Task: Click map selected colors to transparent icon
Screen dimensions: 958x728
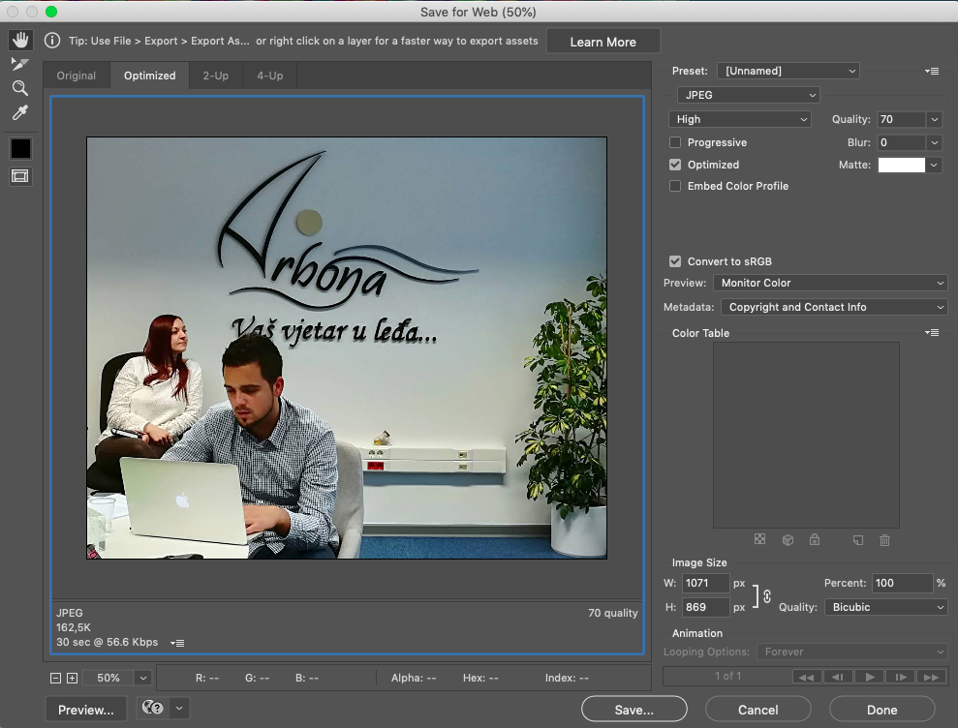Action: pos(759,539)
